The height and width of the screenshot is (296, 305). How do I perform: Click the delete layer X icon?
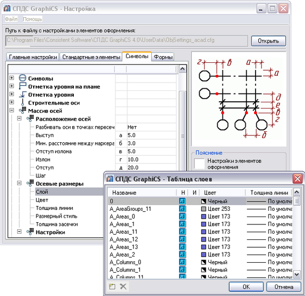pos(123,287)
